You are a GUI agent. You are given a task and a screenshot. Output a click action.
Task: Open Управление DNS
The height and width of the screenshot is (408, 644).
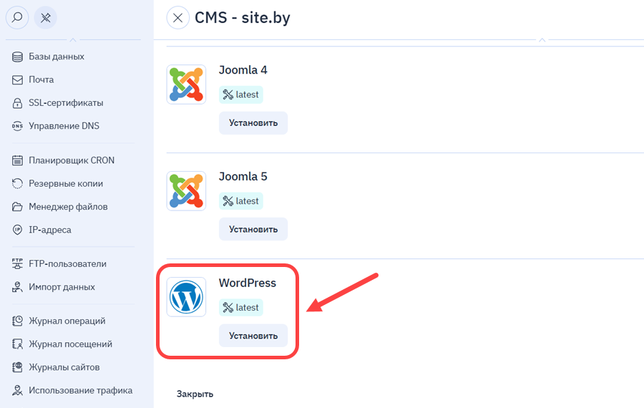tap(64, 126)
